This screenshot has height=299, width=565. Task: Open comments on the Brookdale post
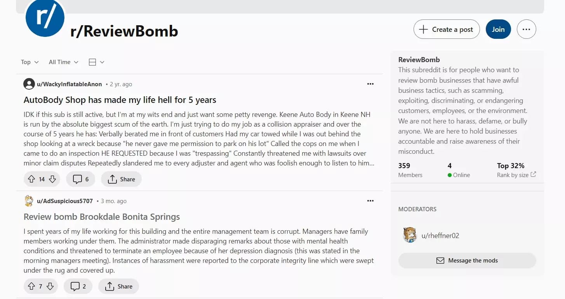(78, 286)
